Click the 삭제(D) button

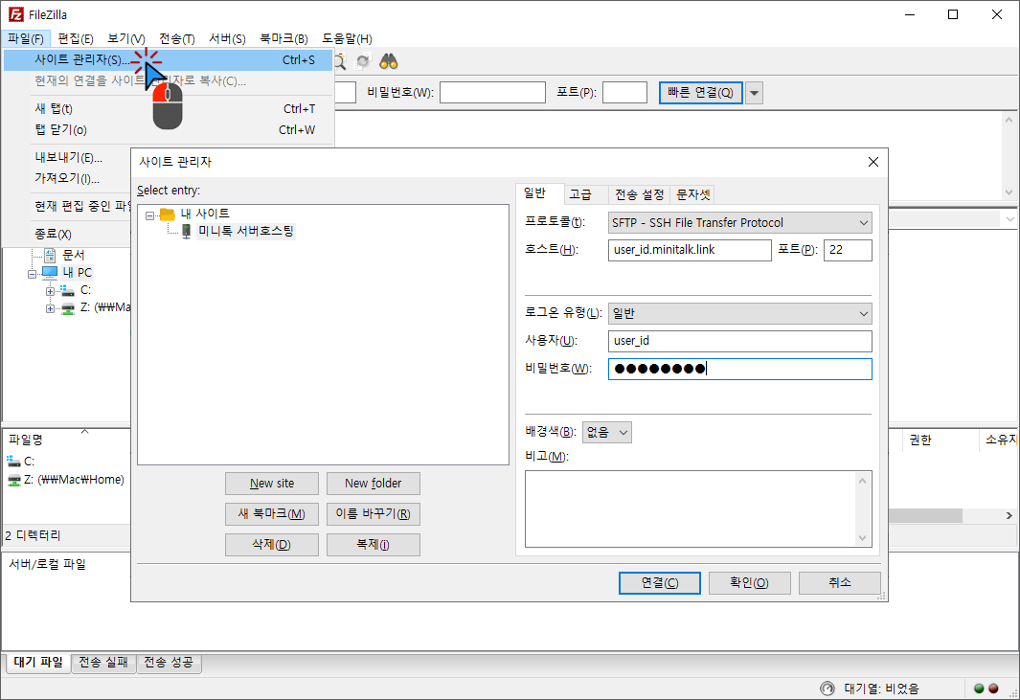click(x=272, y=545)
